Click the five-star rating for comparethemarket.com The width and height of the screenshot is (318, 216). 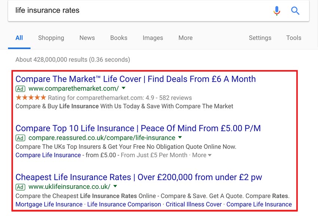(31, 97)
